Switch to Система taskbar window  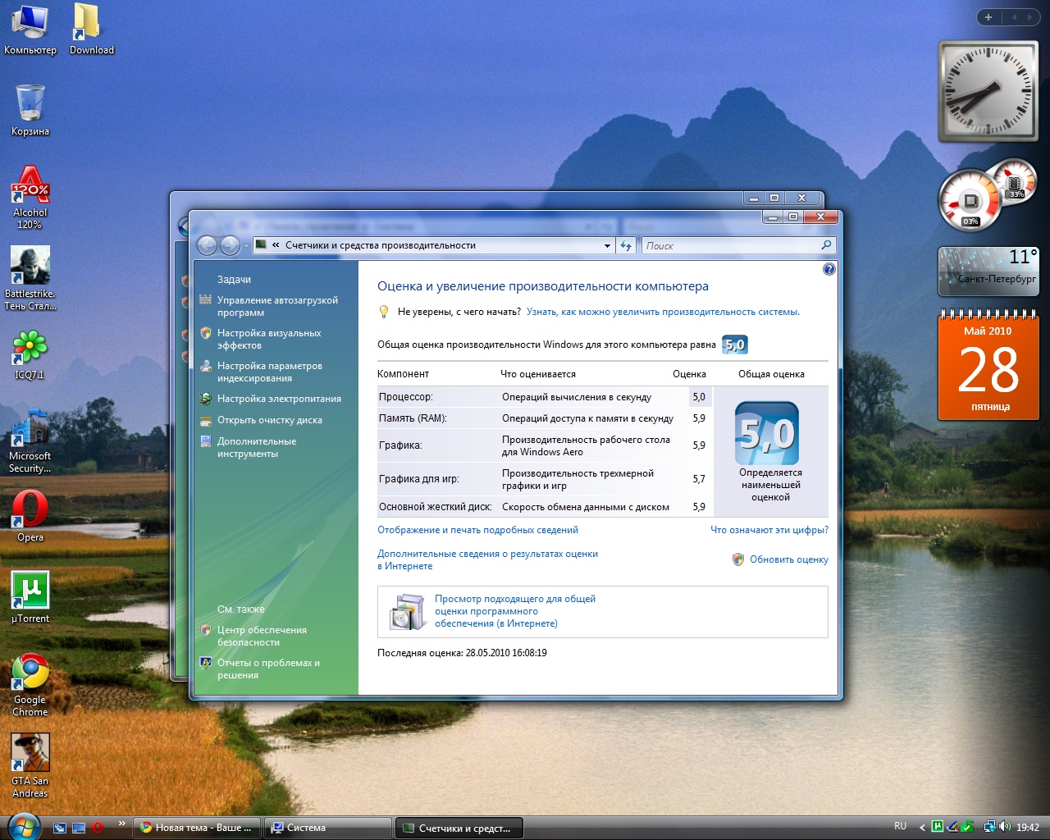pyautogui.click(x=328, y=828)
